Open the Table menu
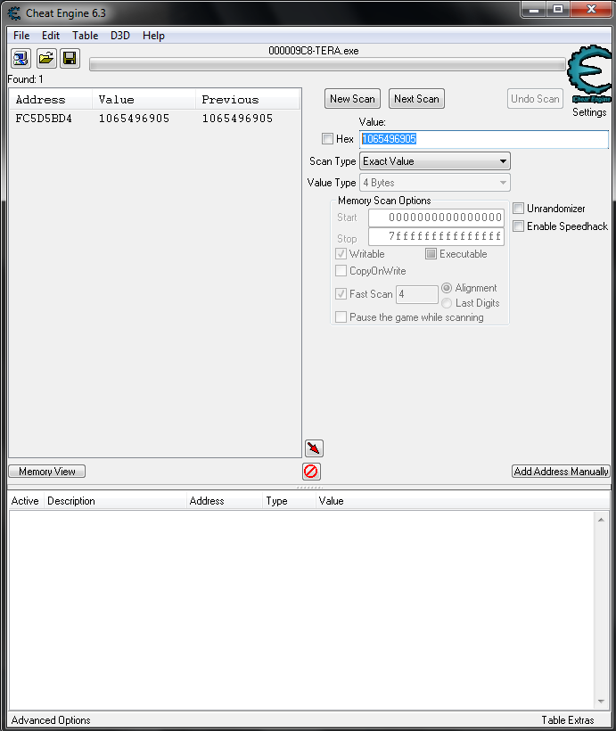The image size is (616, 731). 86,36
